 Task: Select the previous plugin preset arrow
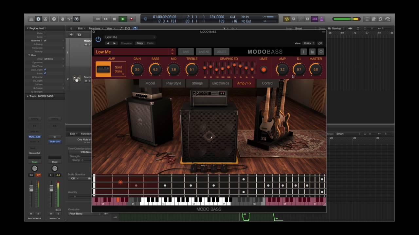[x=108, y=43]
